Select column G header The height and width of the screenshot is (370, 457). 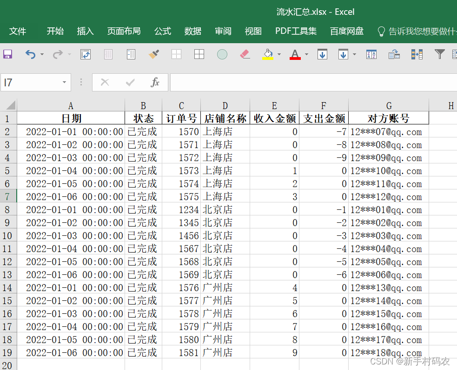tap(389, 105)
